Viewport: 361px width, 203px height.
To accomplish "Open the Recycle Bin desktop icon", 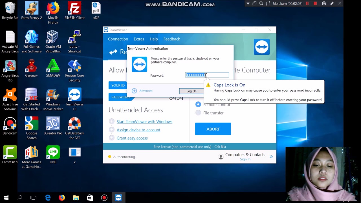I will [10, 11].
